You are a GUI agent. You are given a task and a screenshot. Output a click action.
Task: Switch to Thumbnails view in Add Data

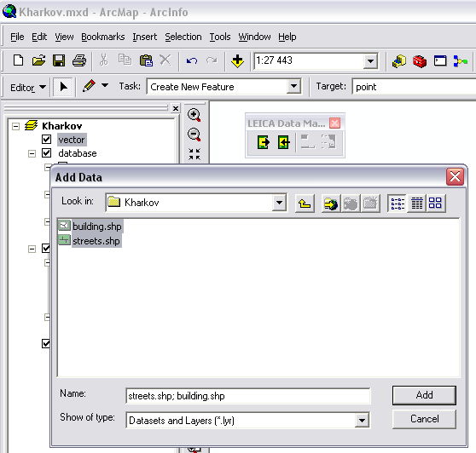coord(435,204)
